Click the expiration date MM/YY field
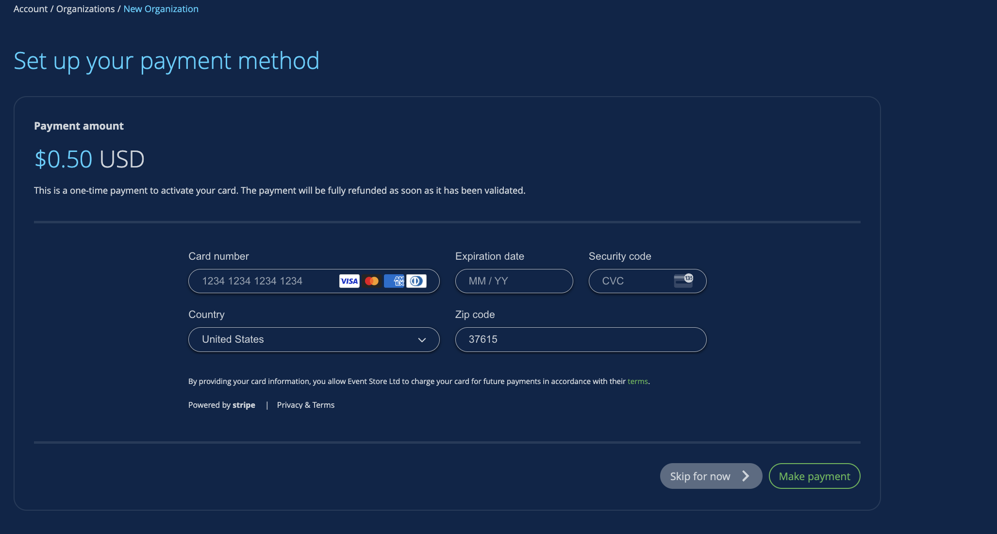The height and width of the screenshot is (534, 997). coord(514,281)
